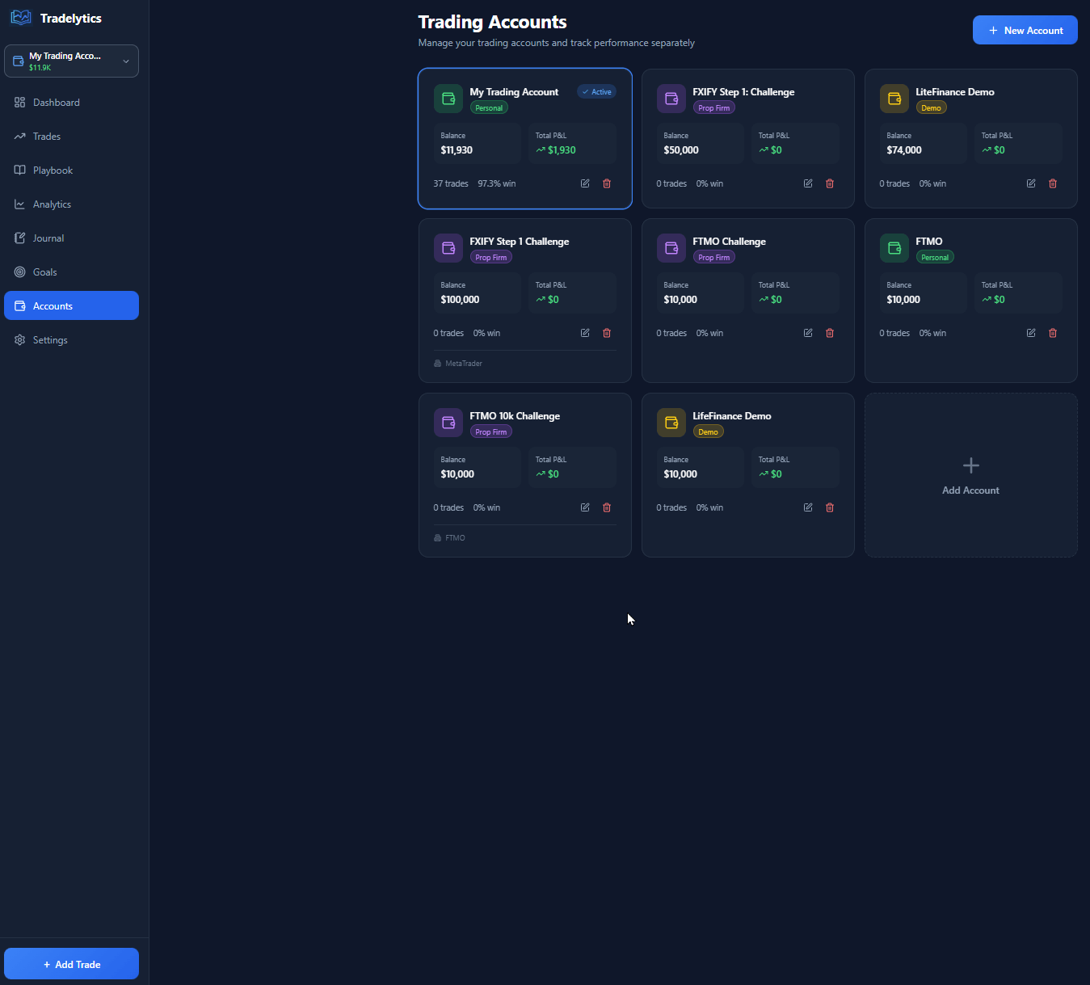Go to Trades in sidebar
1090x985 pixels.
tap(71, 137)
